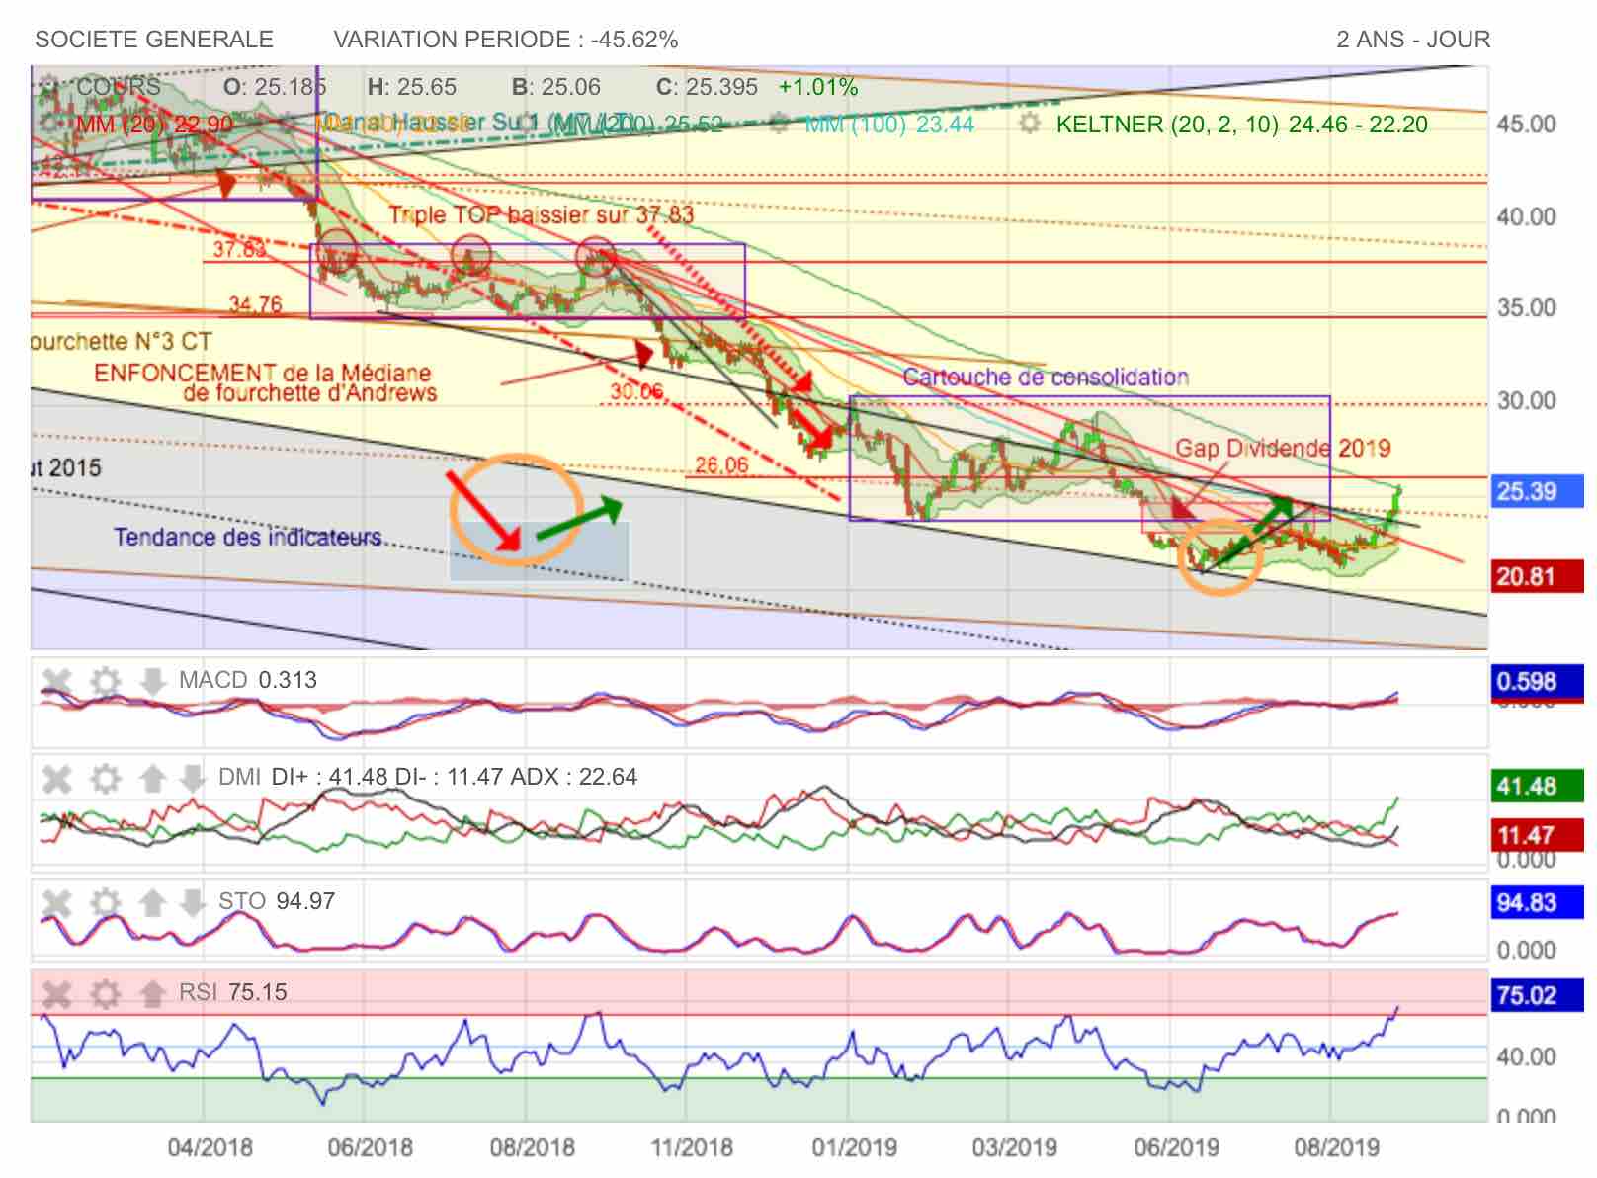Click the 26.06 level label

click(721, 465)
